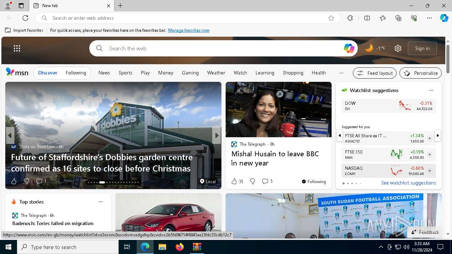Open the Sports category
Viewport: 452px width, 254px height.
(125, 73)
